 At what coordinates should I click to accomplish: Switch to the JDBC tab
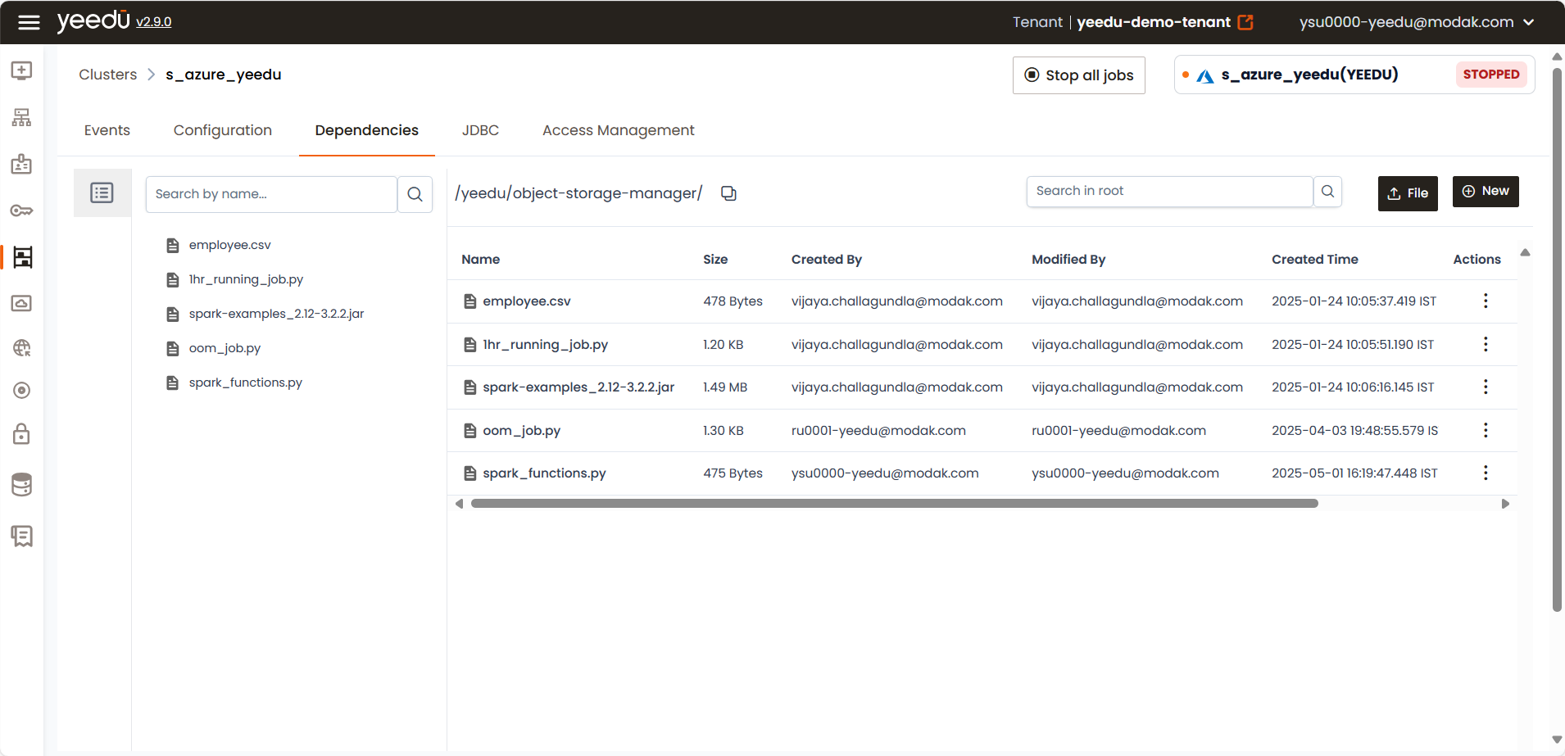(x=480, y=130)
